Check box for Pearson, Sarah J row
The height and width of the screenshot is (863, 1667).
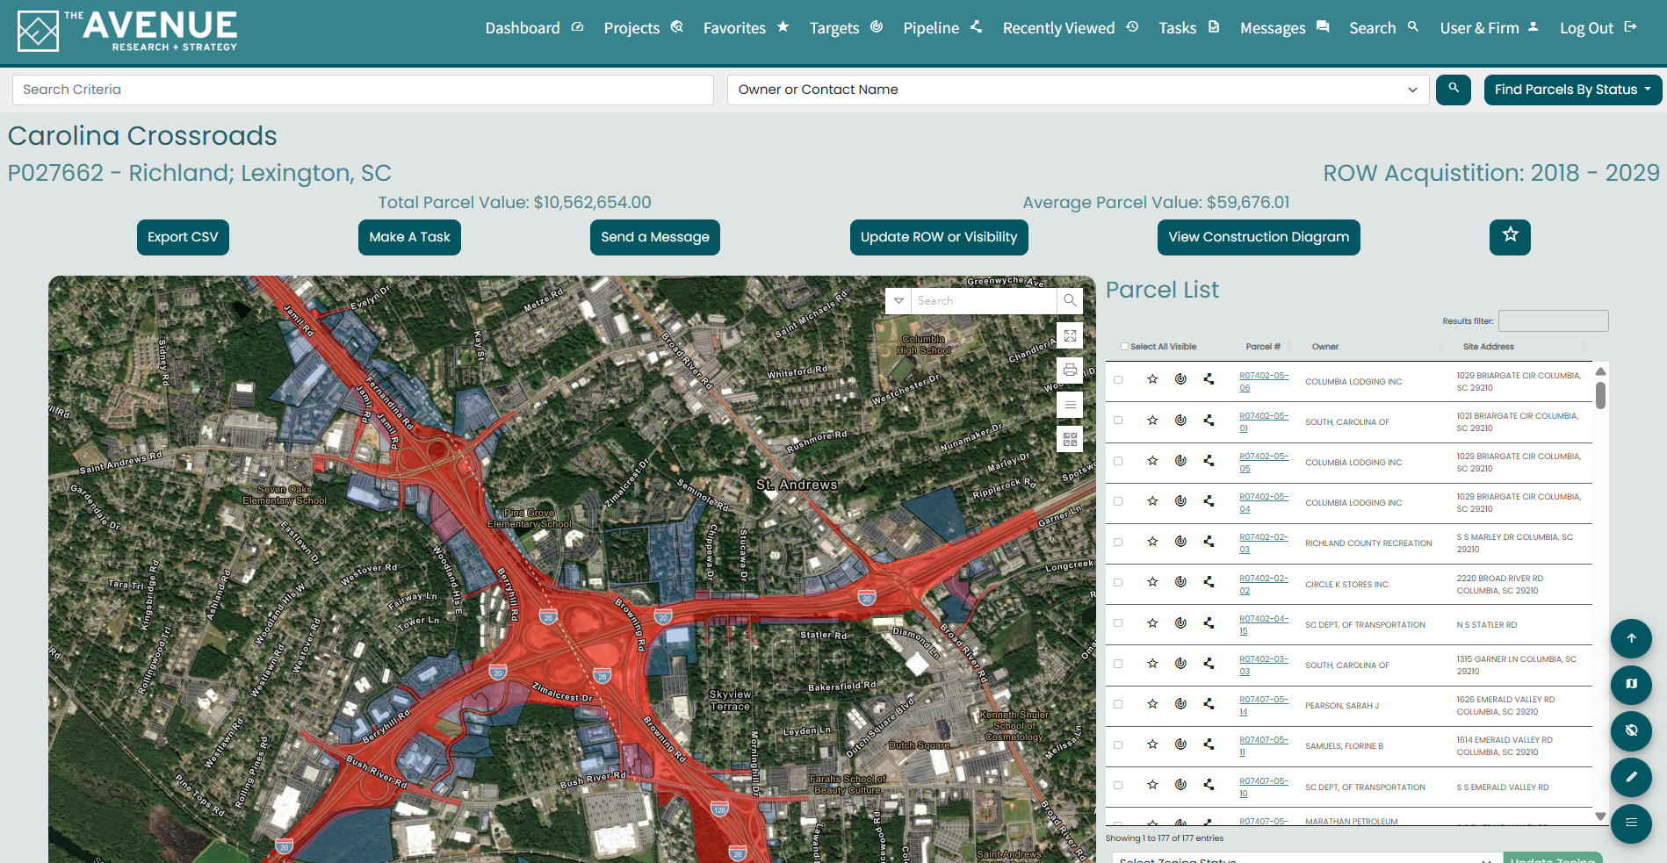[1118, 704]
